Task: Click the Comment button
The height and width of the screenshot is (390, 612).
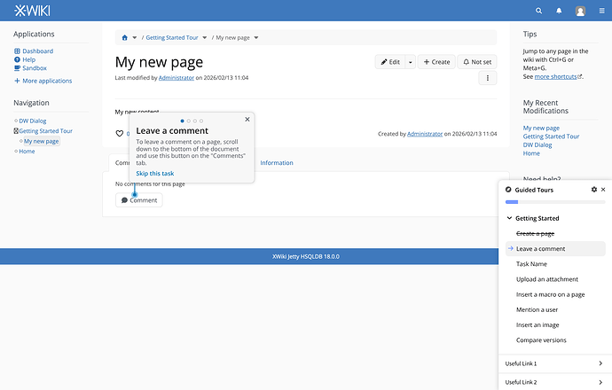Action: [x=139, y=200]
